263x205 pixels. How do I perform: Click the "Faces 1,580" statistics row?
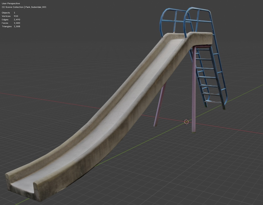click(11, 23)
